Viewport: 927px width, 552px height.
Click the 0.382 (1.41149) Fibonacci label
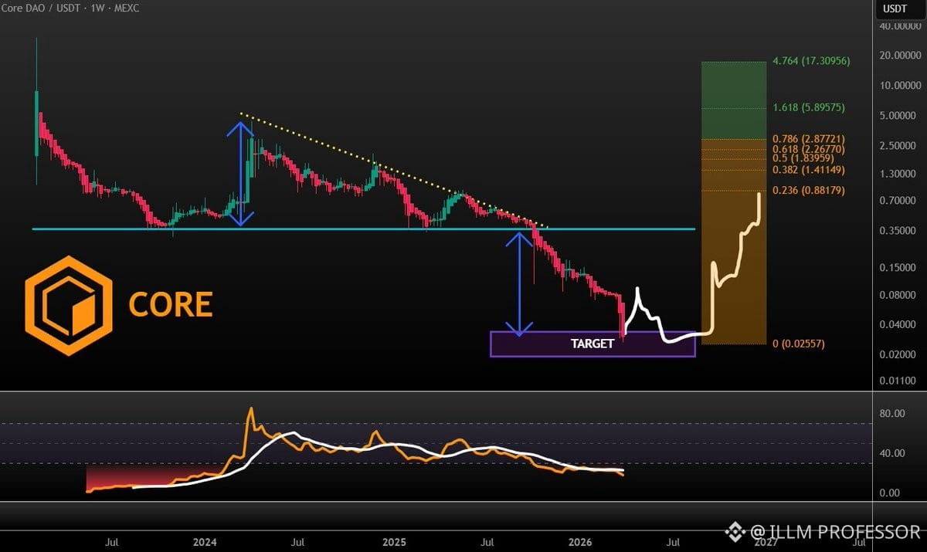(x=809, y=170)
